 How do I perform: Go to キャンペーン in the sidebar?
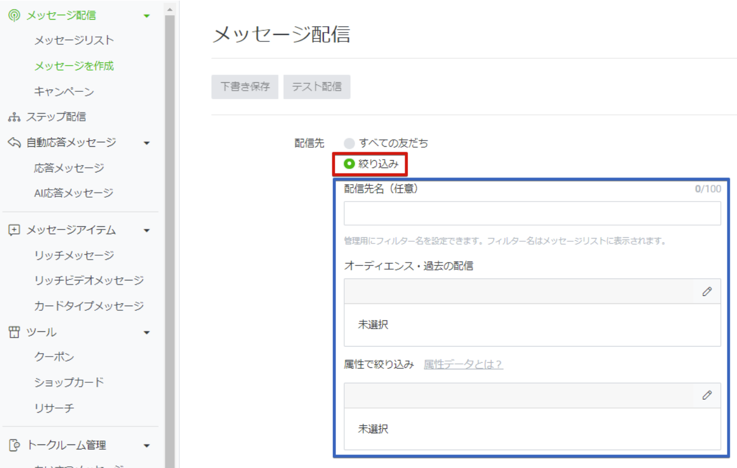pyautogui.click(x=64, y=92)
